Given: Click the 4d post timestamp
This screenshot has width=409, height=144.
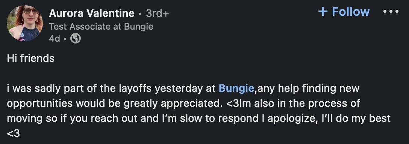Looking at the screenshot, I should (x=55, y=39).
